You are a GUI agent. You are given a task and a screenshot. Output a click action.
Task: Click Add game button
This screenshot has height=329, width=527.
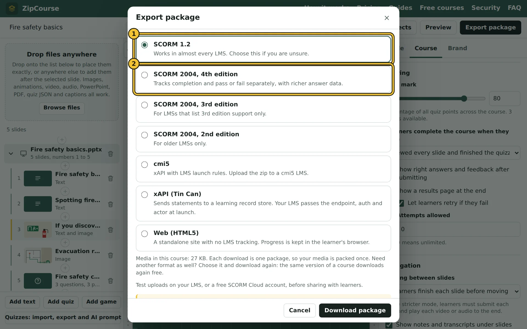101,302
